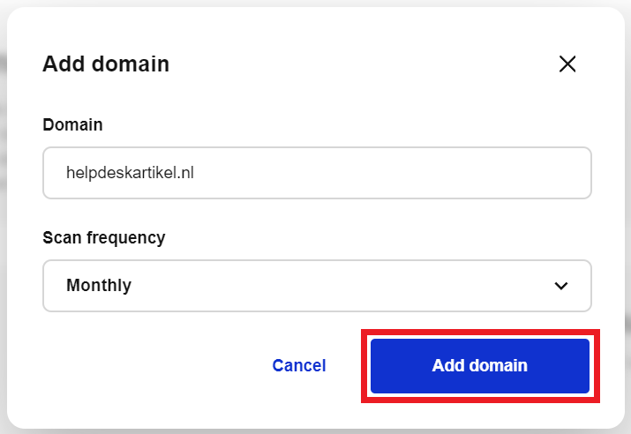This screenshot has width=631, height=434.
Task: Click the Cancel link
Action: tap(299, 365)
